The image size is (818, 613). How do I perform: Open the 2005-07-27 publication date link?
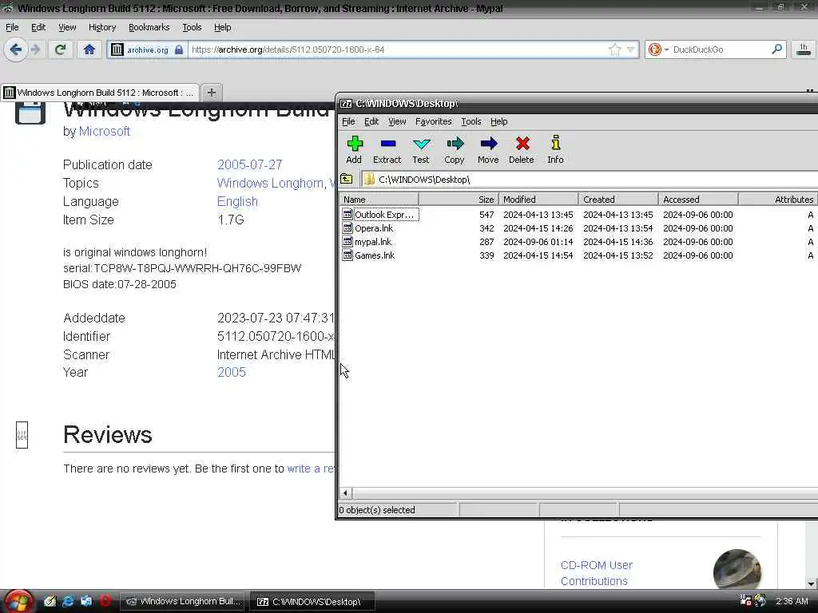coord(249,164)
